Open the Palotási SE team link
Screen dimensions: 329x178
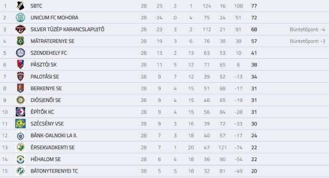coord(45,77)
